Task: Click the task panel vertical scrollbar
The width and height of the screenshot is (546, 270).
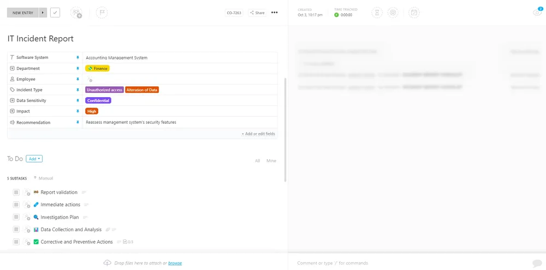Action: click(286, 129)
